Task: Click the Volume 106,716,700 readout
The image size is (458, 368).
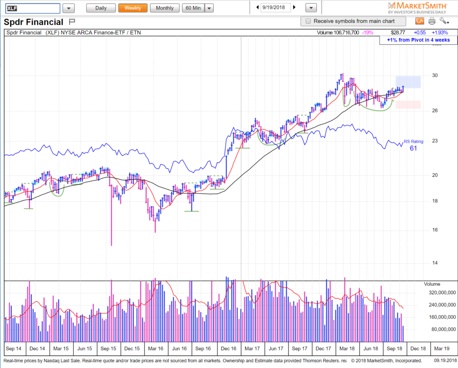Action: click(338, 33)
